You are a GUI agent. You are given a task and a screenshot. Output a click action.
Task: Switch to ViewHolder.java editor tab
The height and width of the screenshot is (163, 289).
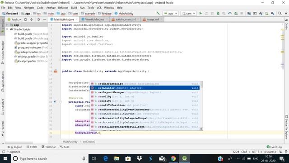[94, 19]
